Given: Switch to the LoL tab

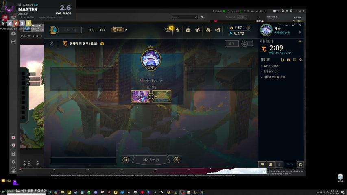Looking at the screenshot, I should pyautogui.click(x=92, y=30).
